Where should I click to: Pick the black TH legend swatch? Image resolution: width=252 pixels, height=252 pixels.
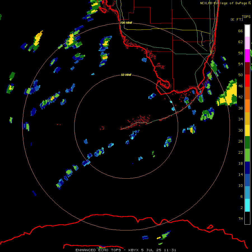[247, 218]
